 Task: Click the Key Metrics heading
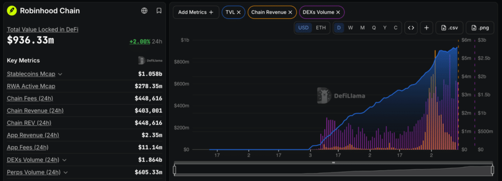(x=24, y=61)
